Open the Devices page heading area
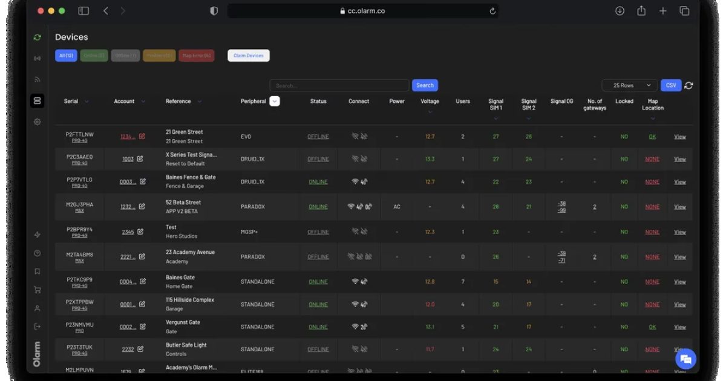 (x=71, y=37)
